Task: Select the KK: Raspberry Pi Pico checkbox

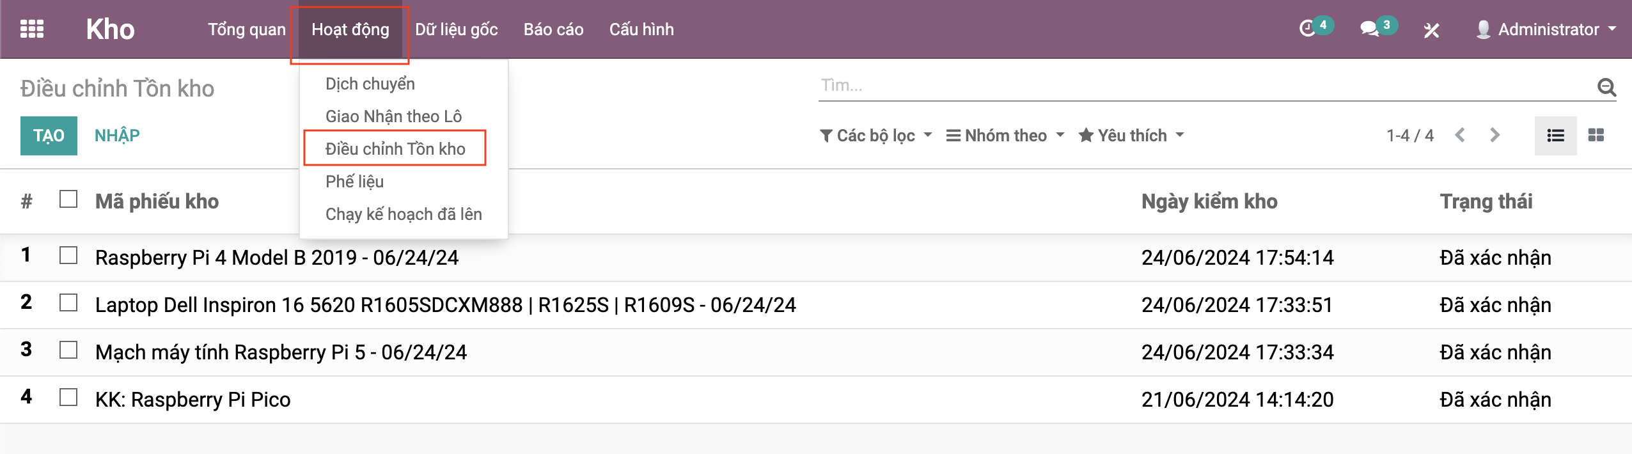Action: tap(68, 398)
